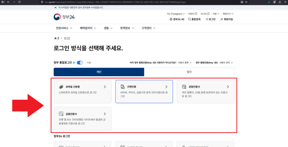Click the 간편인증 card icon
This screenshot has height=147, width=288.
point(123,87)
